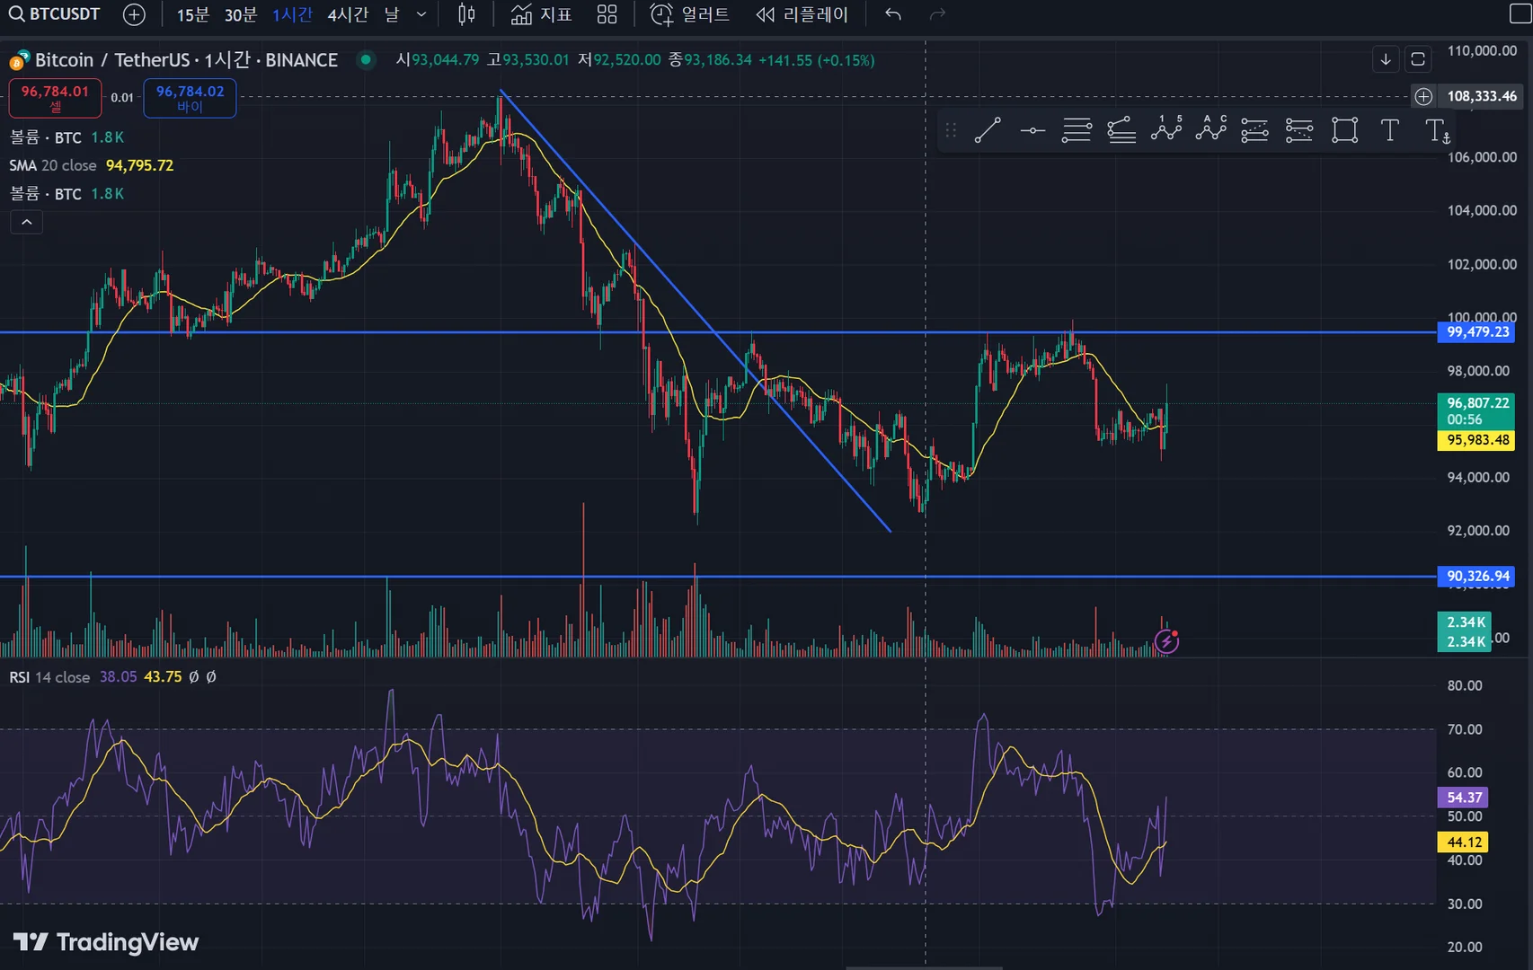Viewport: 1533px width, 970px height.
Task: Select the Short Position tool
Action: (1299, 130)
